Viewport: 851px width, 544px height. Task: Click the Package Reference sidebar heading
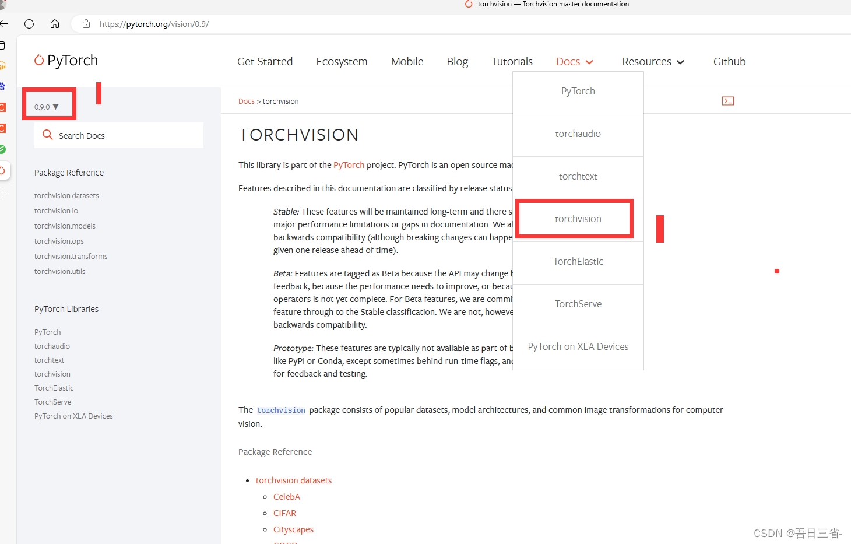(x=69, y=173)
